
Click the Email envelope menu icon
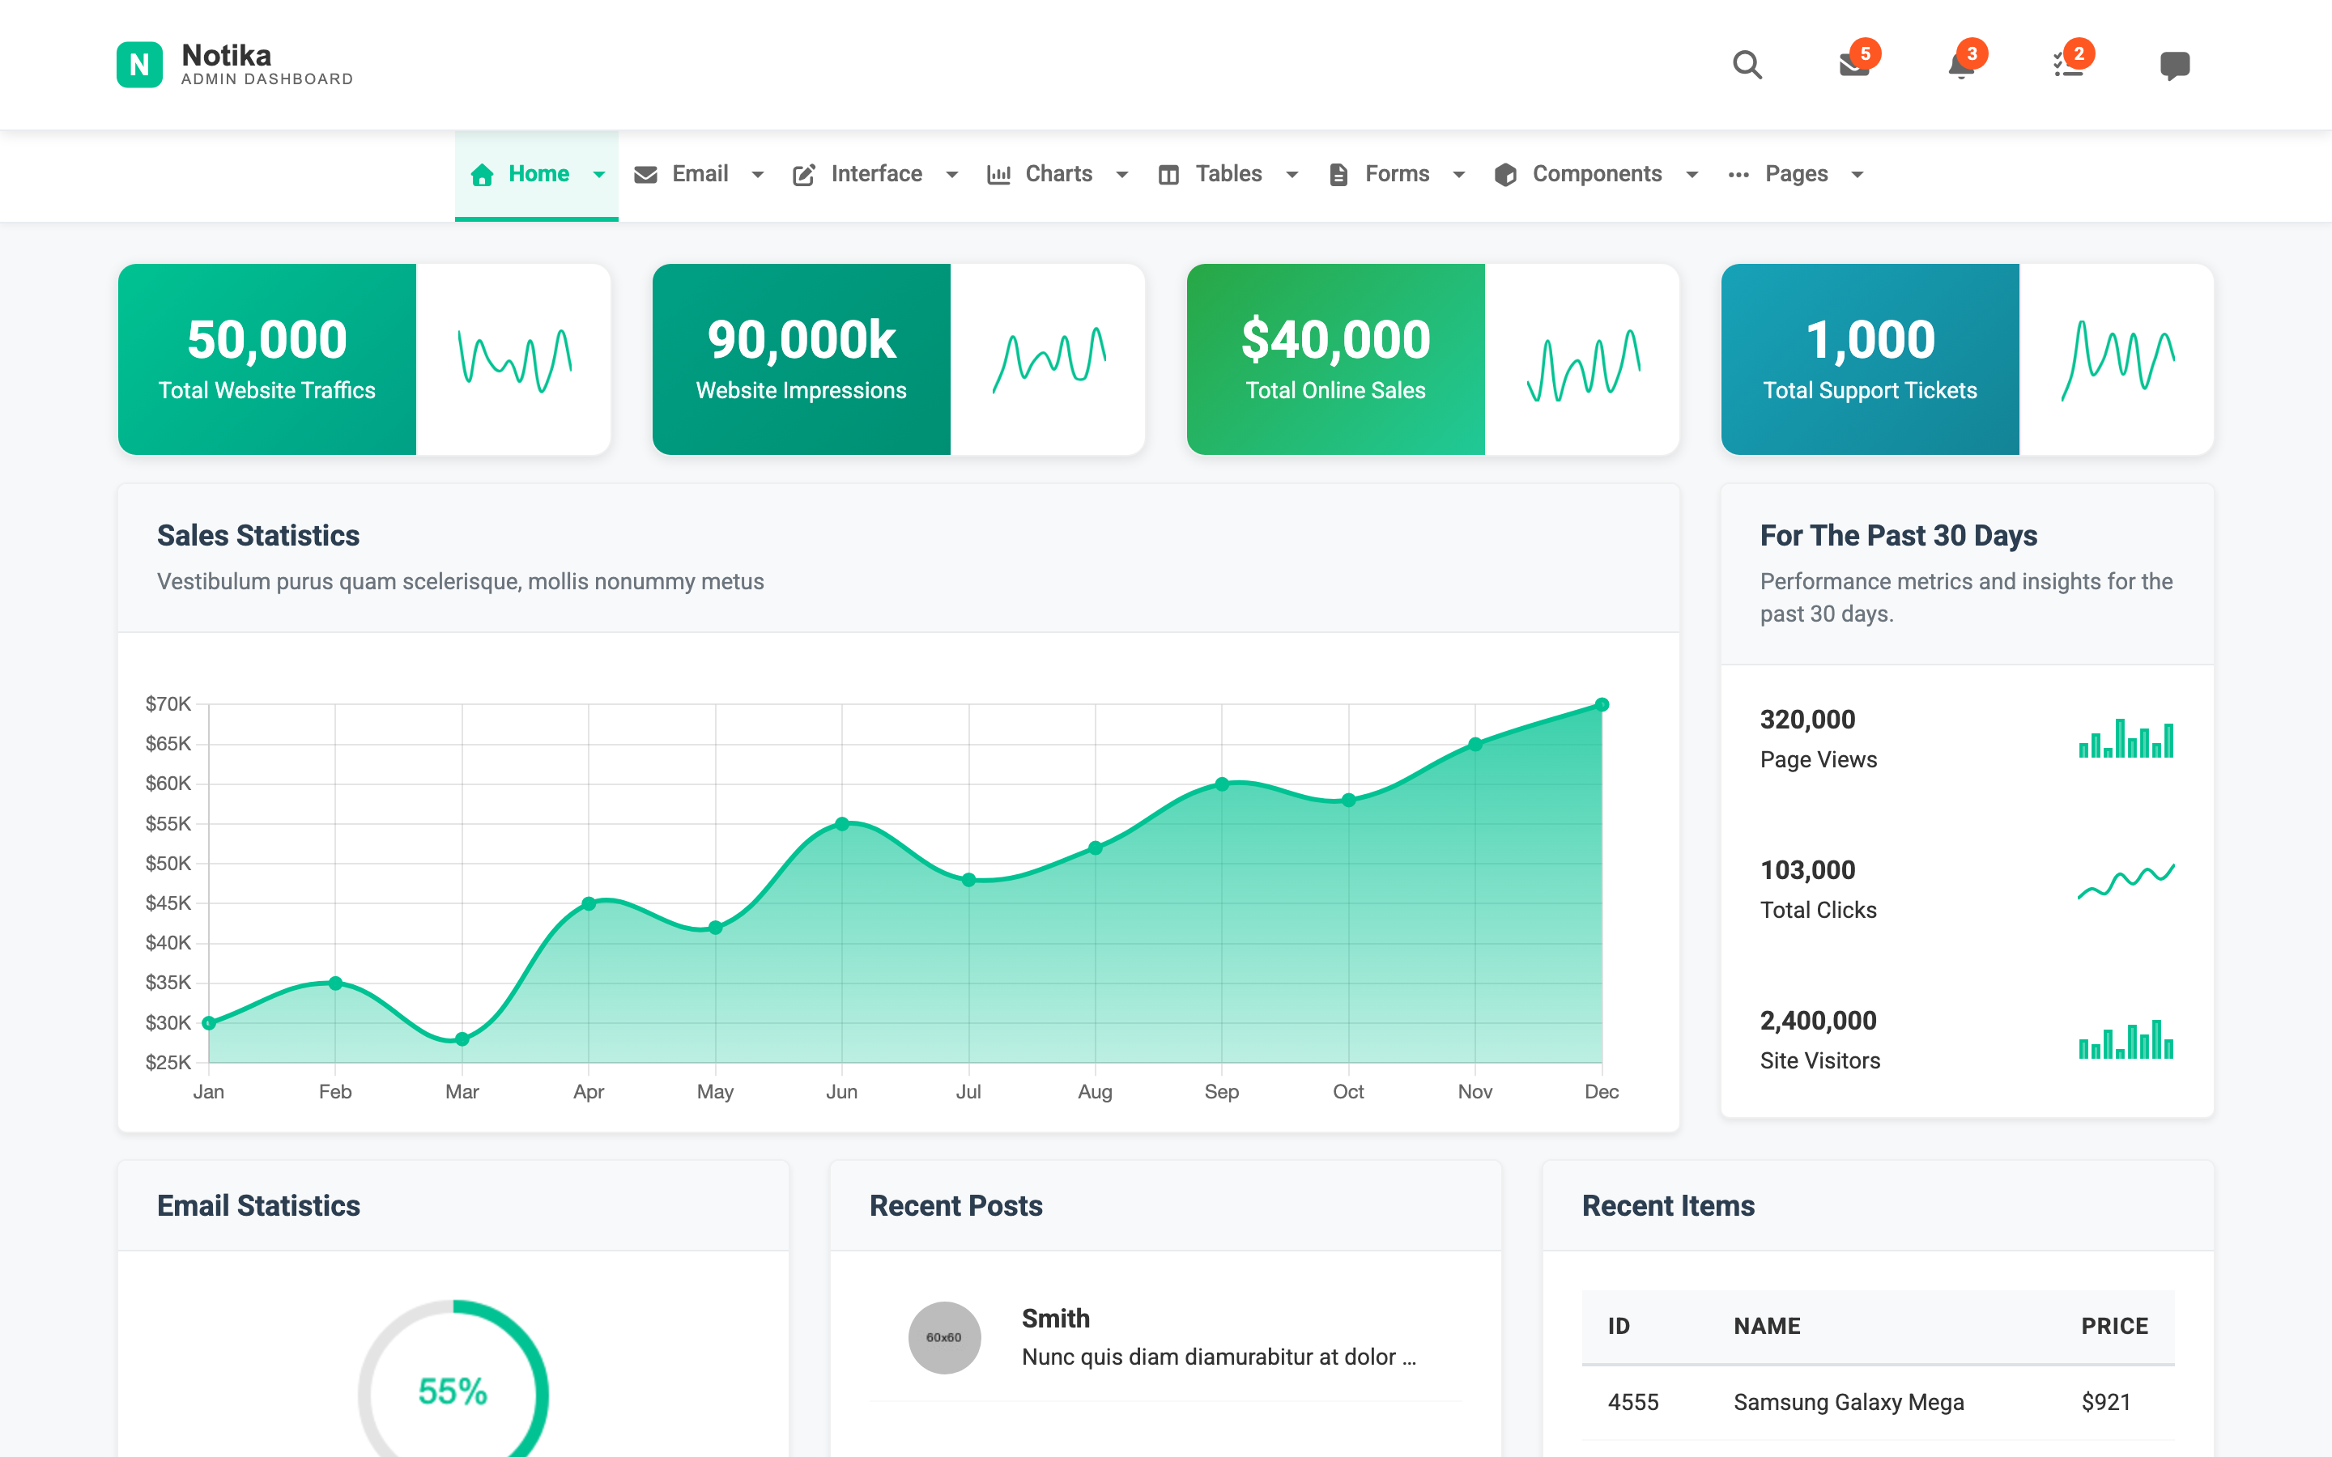pyautogui.click(x=645, y=174)
